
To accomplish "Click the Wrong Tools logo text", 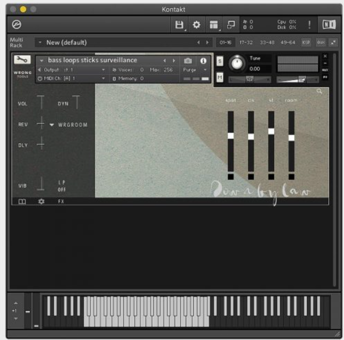I will pos(22,74).
